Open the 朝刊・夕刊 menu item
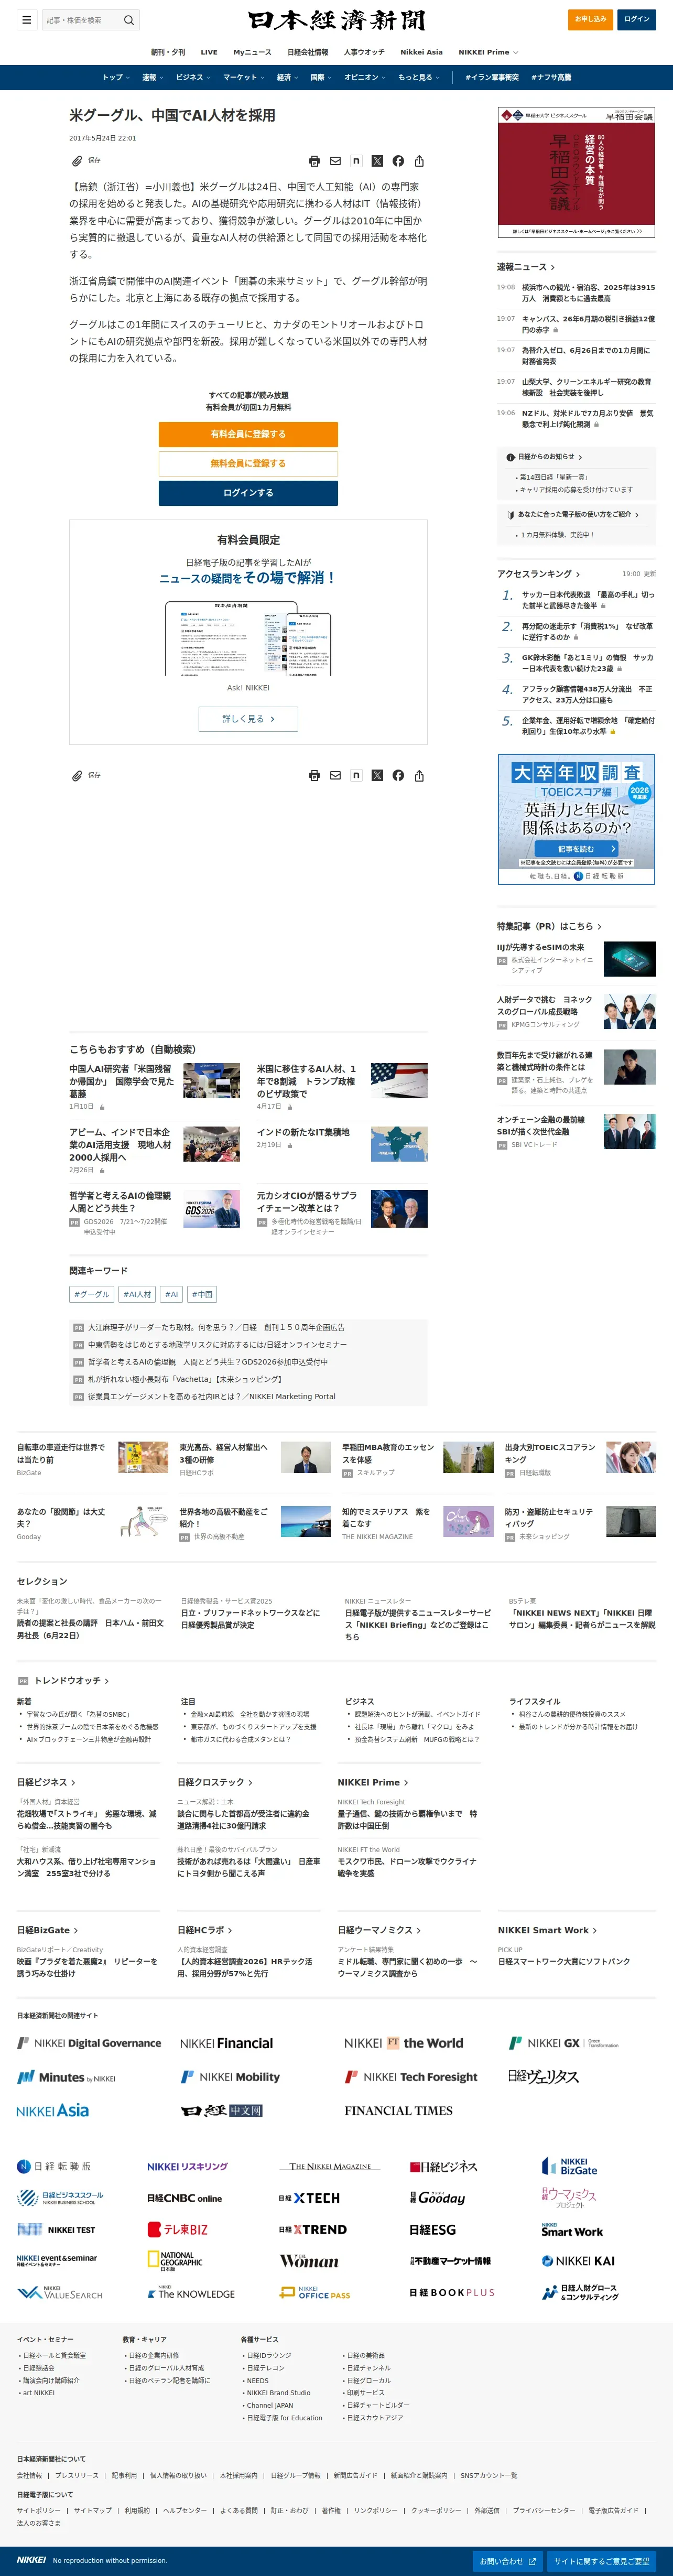The height and width of the screenshot is (2576, 673). pyautogui.click(x=168, y=52)
